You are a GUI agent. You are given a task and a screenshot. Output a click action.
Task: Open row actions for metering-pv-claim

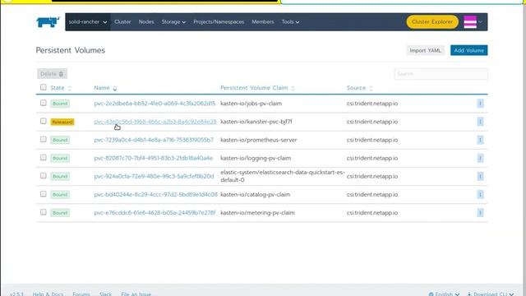tap(480, 213)
